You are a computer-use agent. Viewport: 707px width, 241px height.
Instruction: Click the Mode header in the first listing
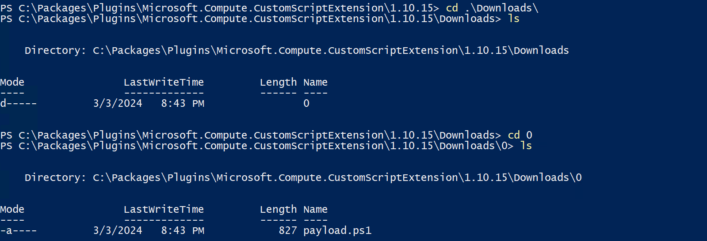point(12,82)
